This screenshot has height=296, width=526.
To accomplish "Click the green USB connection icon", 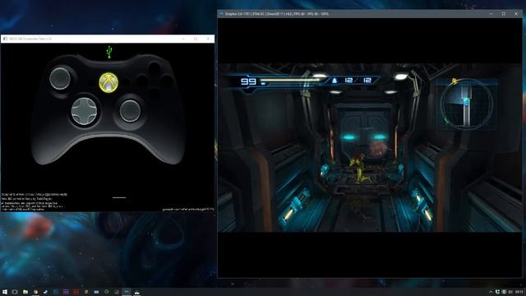I will pos(109,52).
